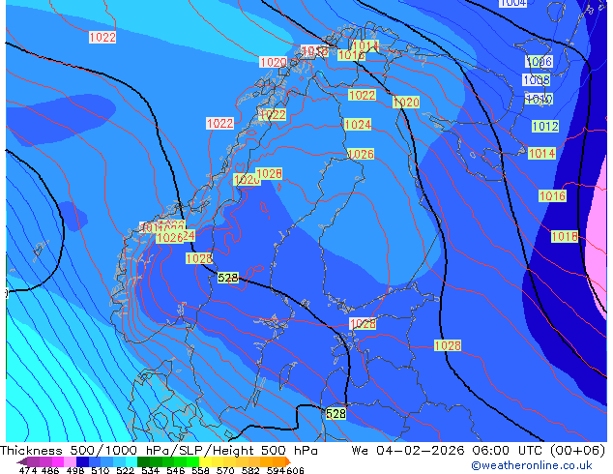Click the 1024 label below the 1022 label
The image size is (613, 474).
click(x=358, y=125)
